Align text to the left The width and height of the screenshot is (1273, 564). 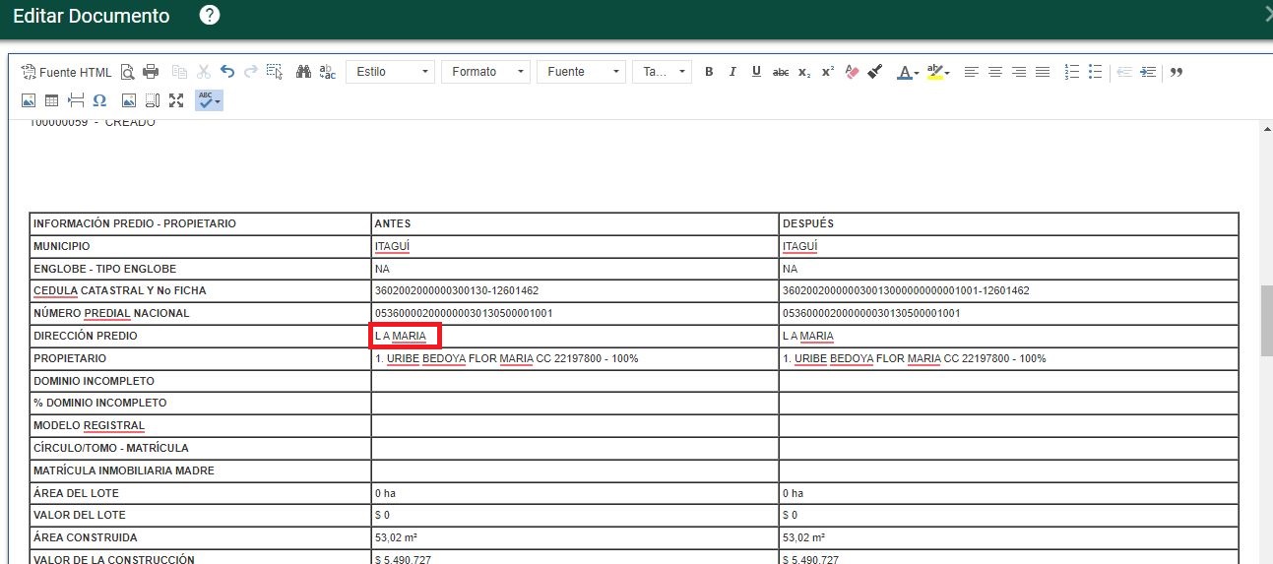tap(972, 72)
